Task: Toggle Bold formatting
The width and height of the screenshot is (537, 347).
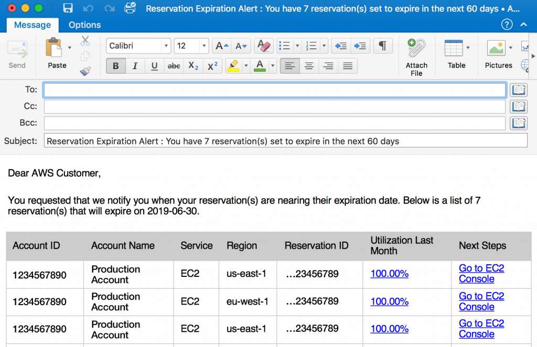Action: [115, 66]
